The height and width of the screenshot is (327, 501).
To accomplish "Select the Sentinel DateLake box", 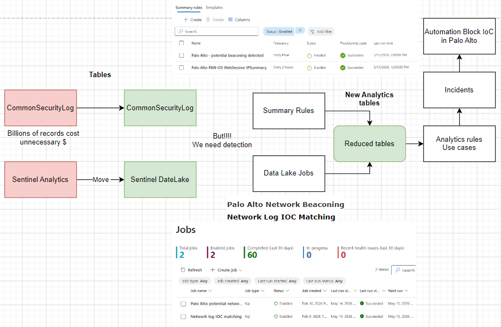I will click(160, 180).
